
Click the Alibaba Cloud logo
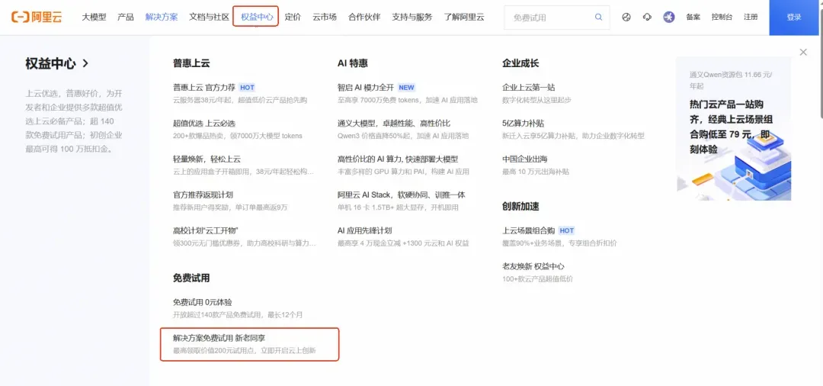click(x=37, y=17)
